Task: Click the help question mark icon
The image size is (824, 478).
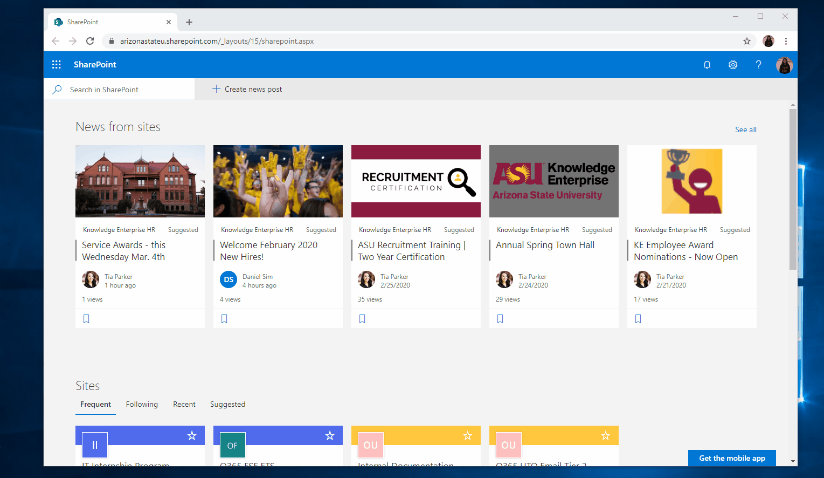Action: click(758, 65)
